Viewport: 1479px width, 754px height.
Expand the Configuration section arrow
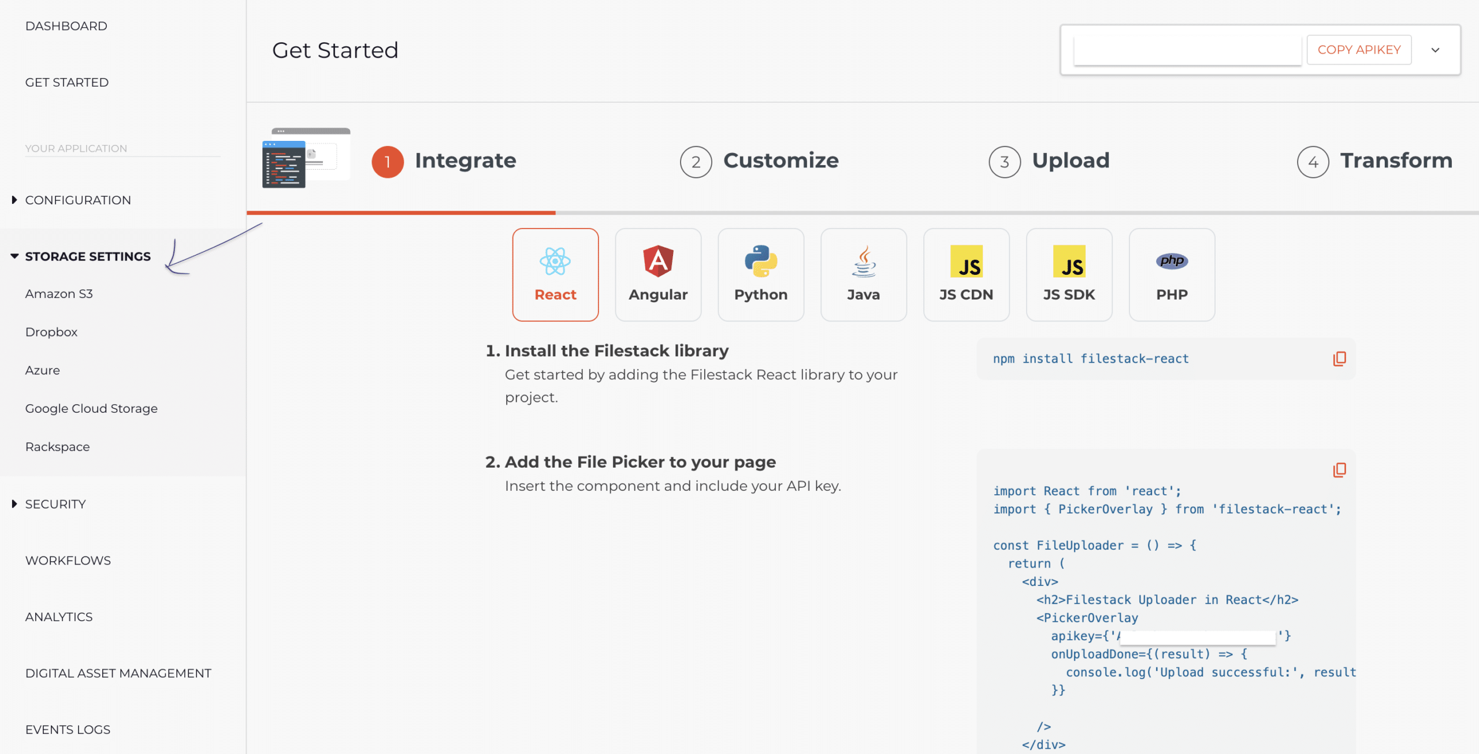[14, 200]
